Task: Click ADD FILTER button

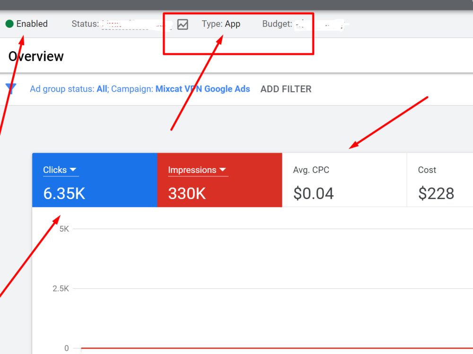Action: 286,89
